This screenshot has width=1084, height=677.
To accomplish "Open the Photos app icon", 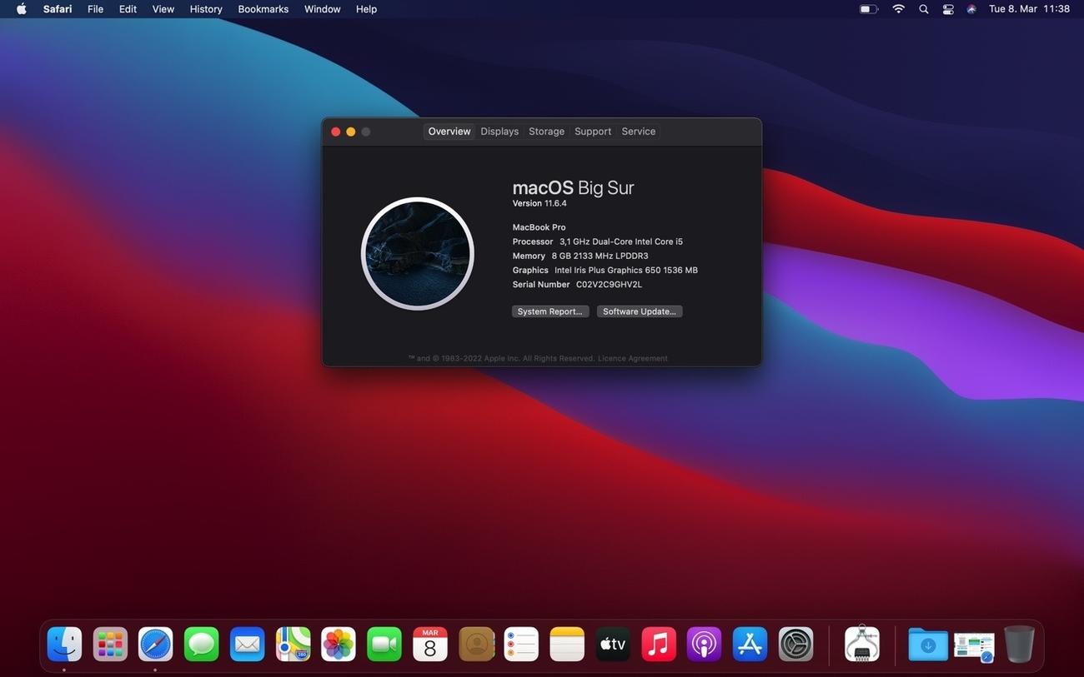I will point(339,645).
